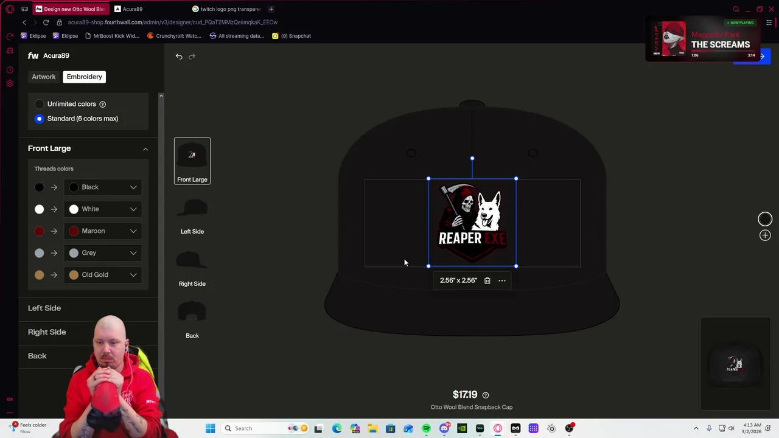
Task: Select Standard (6 colors max) option
Action: (x=40, y=119)
